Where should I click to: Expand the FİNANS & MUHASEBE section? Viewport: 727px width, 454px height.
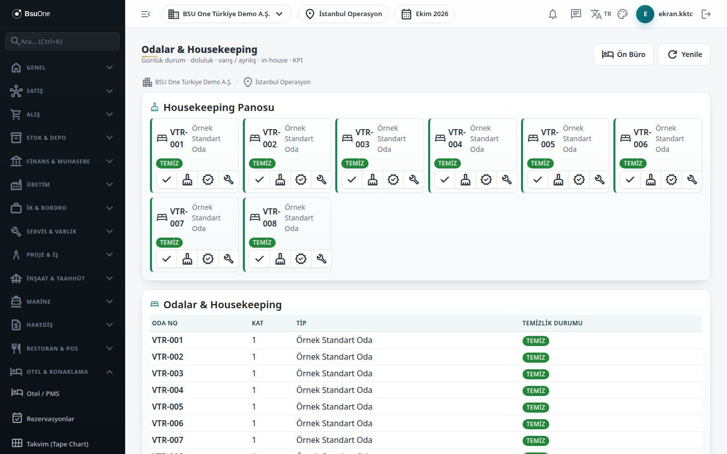(63, 161)
